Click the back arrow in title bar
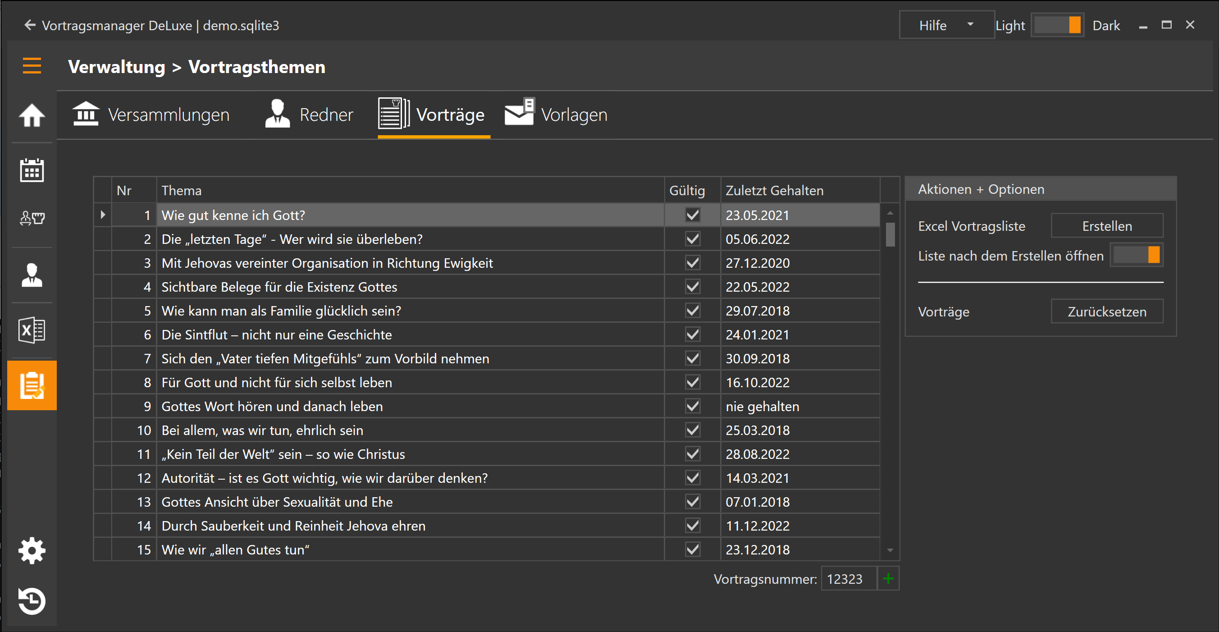The width and height of the screenshot is (1219, 632). pyautogui.click(x=30, y=25)
